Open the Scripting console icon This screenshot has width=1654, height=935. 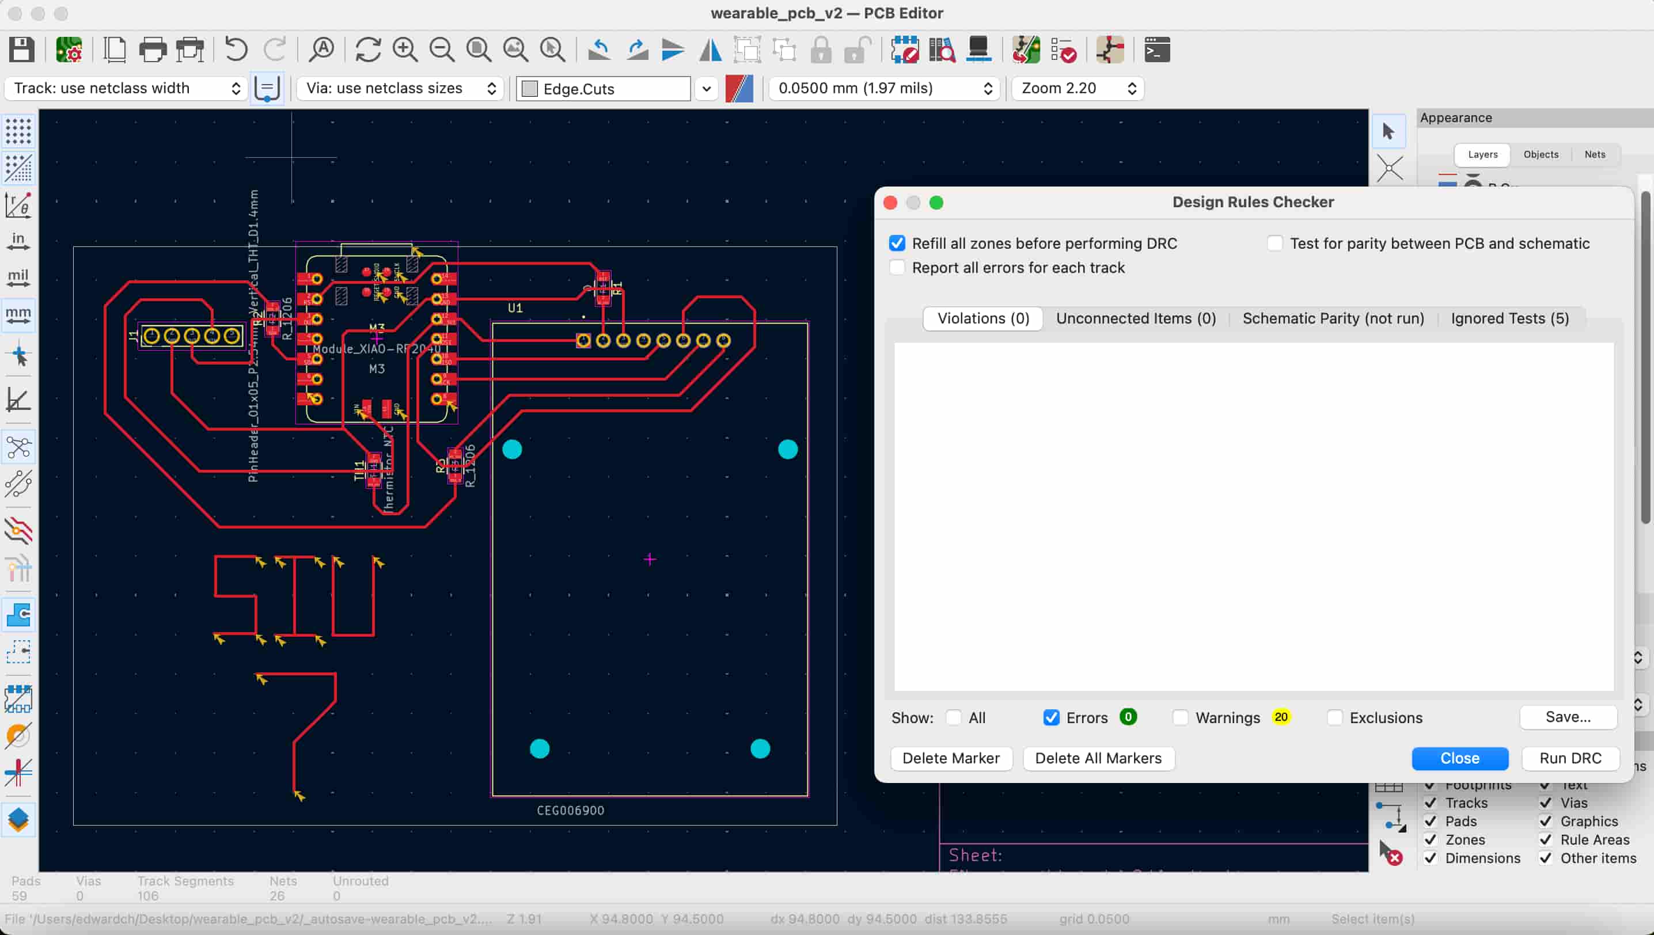[x=1156, y=50]
